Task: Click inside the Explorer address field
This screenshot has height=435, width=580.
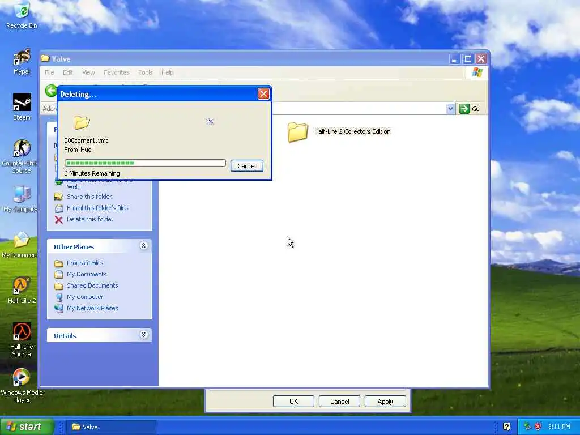Action: (359, 109)
